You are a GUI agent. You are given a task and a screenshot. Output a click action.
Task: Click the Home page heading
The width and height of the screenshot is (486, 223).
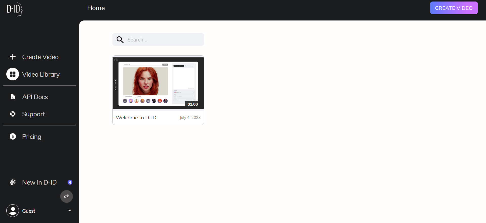tap(96, 8)
